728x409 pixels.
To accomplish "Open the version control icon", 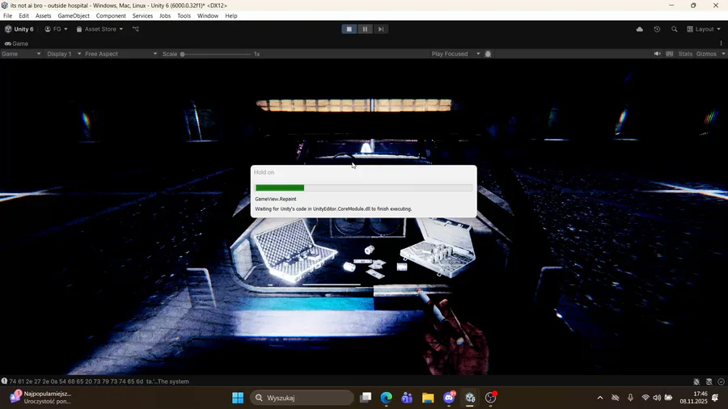I will pyautogui.click(x=136, y=29).
